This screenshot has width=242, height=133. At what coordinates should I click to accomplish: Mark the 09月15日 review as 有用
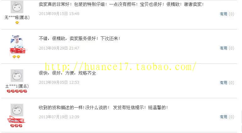[x=227, y=14]
